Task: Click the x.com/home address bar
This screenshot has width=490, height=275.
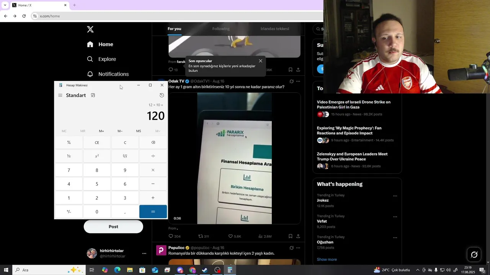Action: click(x=50, y=16)
